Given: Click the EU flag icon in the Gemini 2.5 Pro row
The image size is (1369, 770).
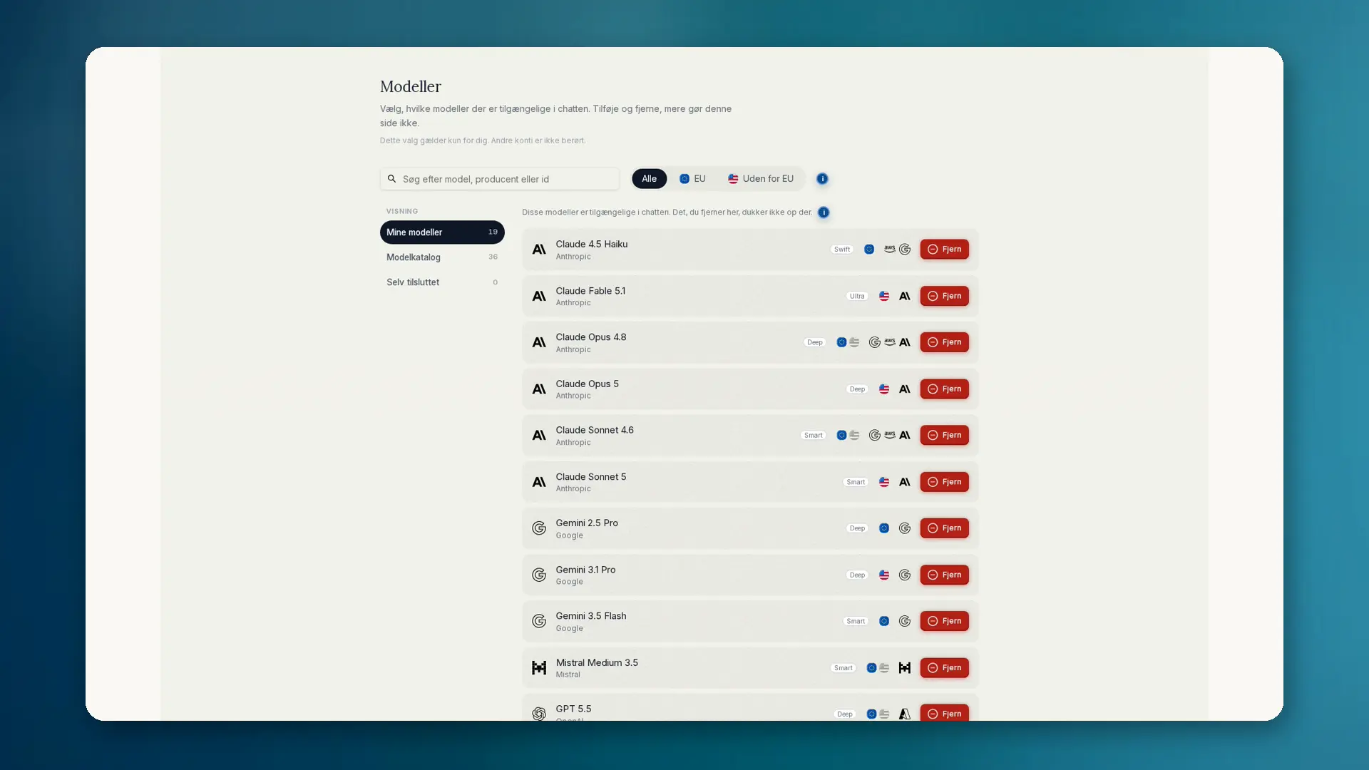Looking at the screenshot, I should tap(884, 528).
